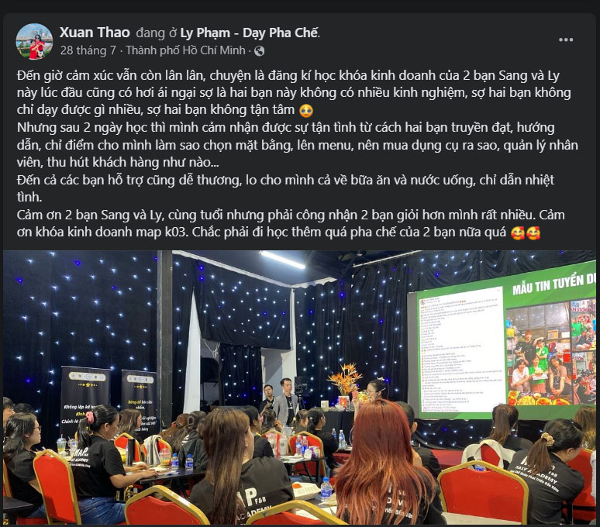Screen dimensions: 600x527
Task: Click the post text paragraph body
Action: click(x=298, y=153)
